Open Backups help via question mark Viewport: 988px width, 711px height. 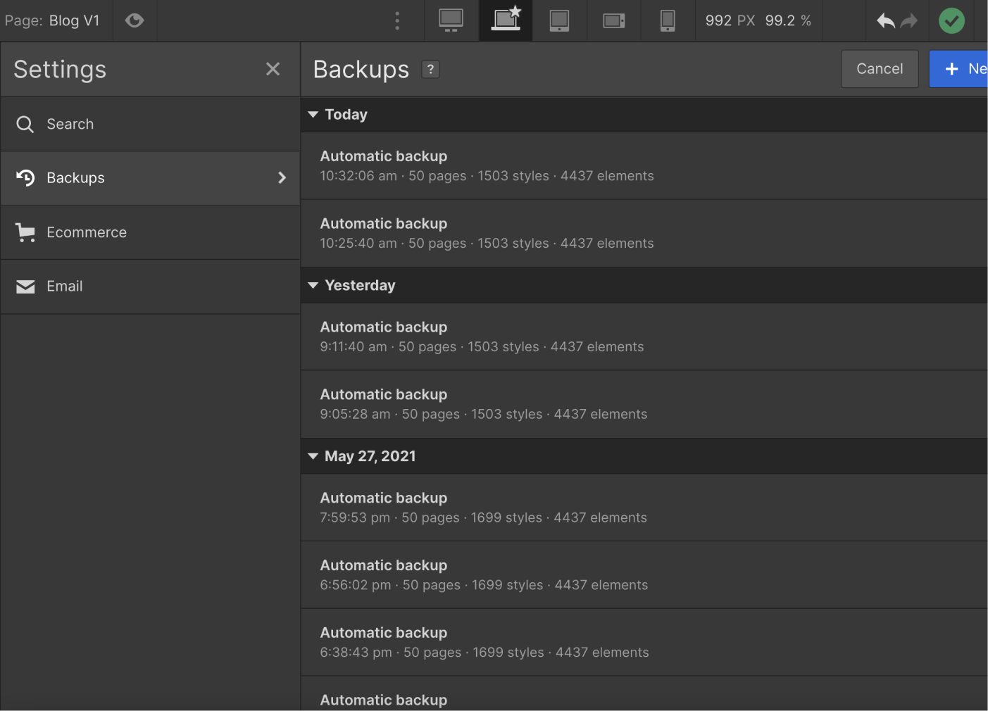[430, 69]
